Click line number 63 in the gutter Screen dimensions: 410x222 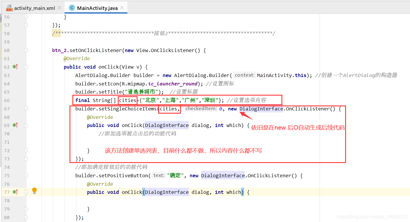(x=6, y=75)
